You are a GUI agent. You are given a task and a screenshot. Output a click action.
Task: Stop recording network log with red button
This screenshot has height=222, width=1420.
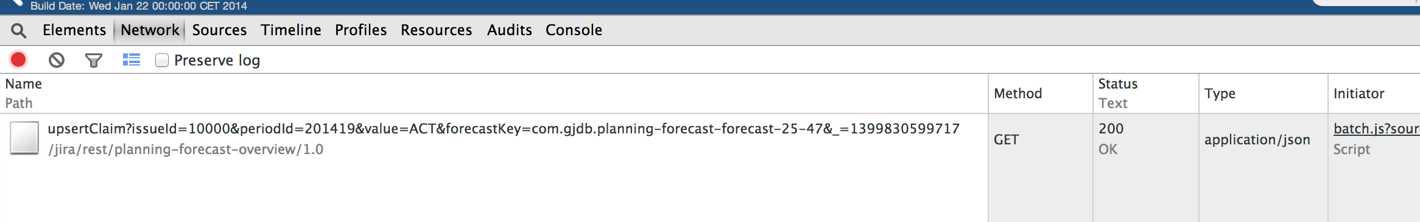click(x=18, y=59)
